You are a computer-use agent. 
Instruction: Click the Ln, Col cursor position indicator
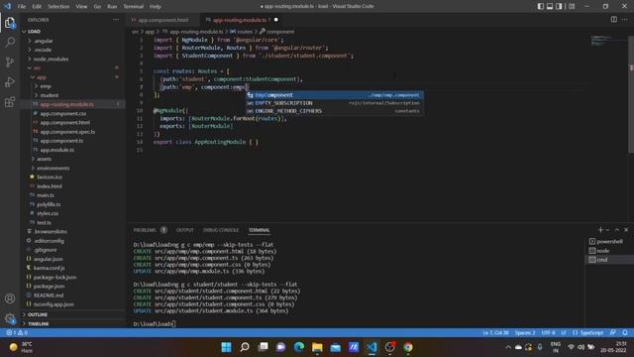(495, 333)
